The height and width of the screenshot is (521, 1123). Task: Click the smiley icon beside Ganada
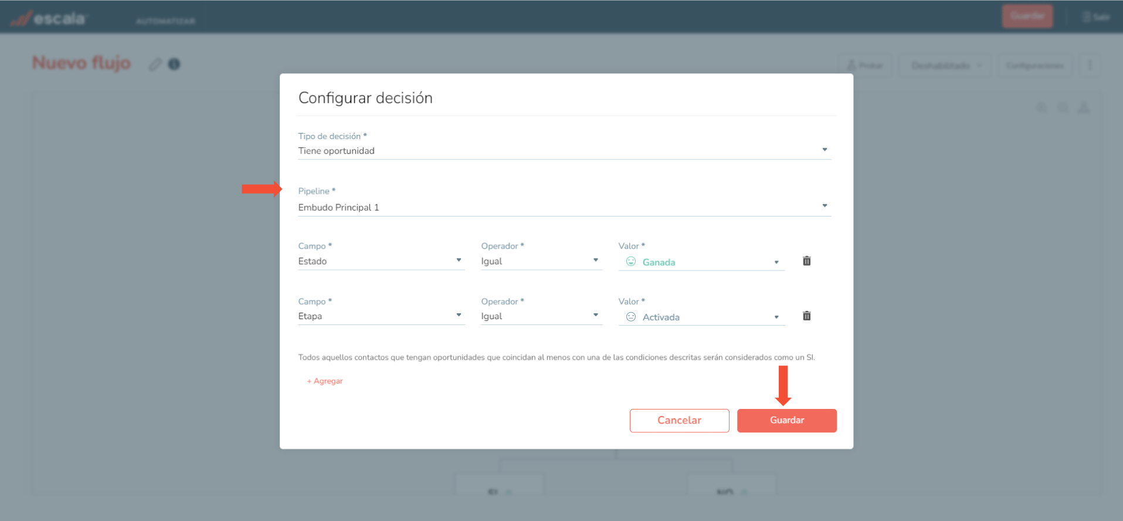coord(631,262)
